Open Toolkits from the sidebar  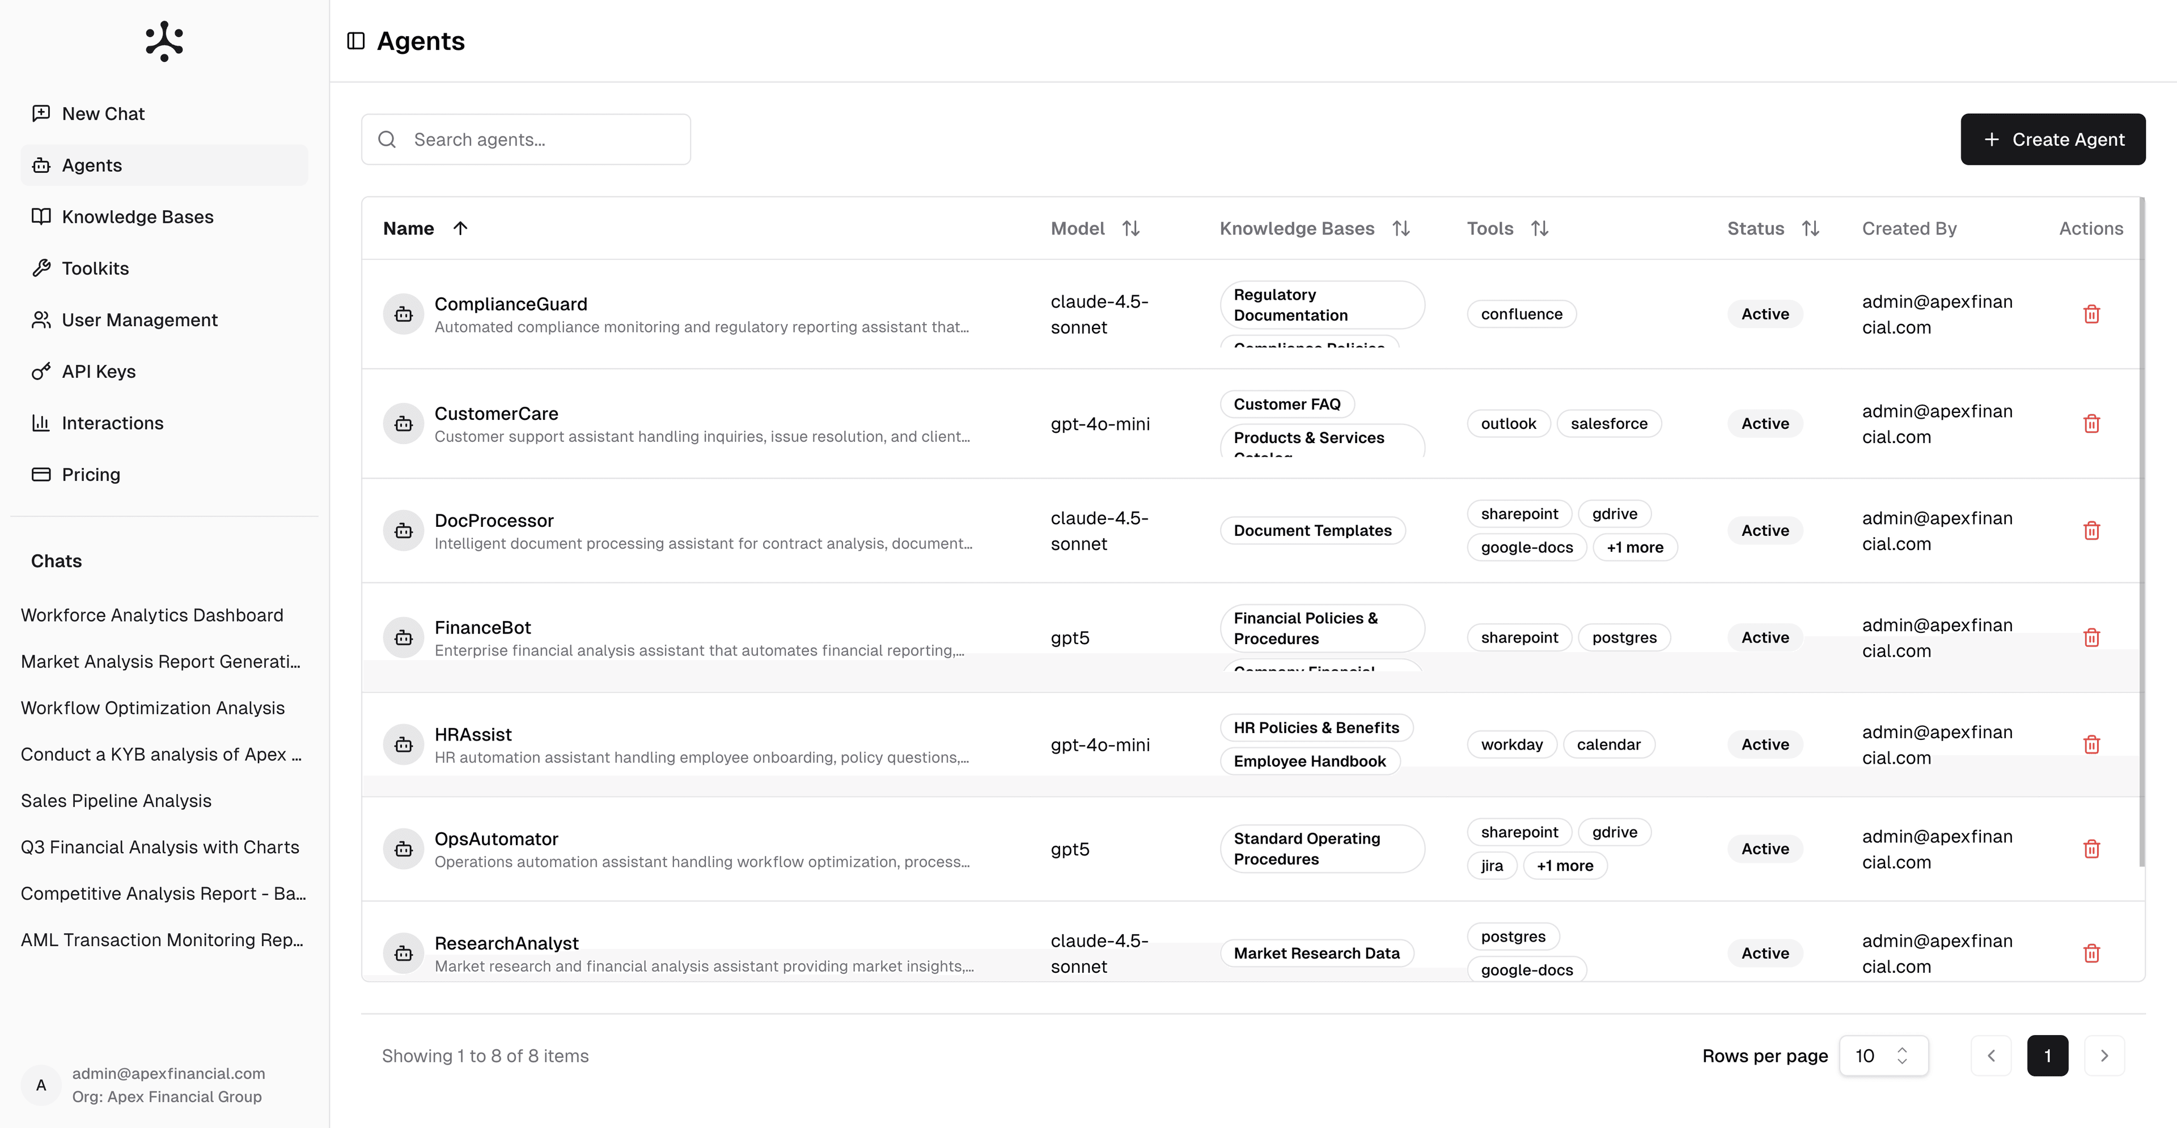(164, 267)
